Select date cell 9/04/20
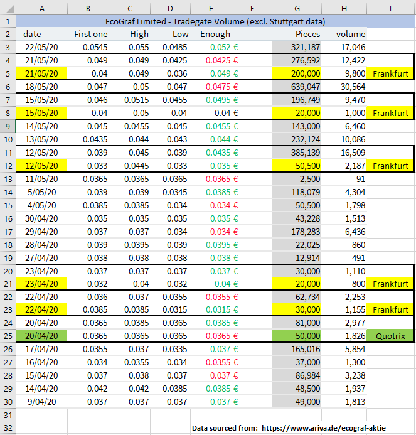 coord(41,402)
